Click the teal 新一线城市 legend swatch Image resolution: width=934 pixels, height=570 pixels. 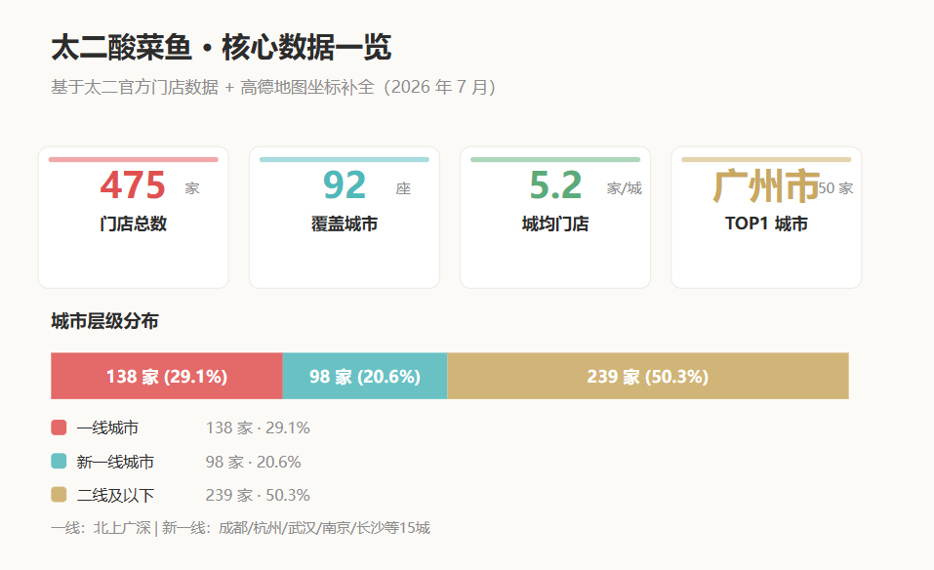(59, 461)
